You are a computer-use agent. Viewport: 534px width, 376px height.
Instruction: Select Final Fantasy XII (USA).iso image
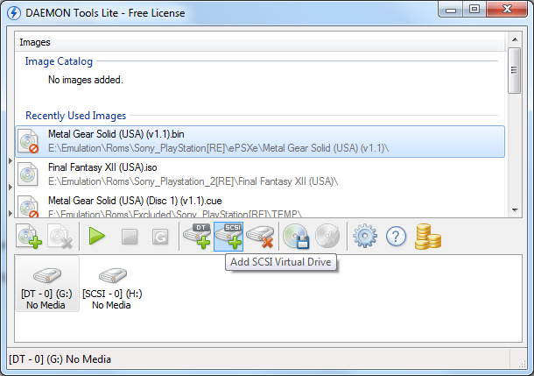[260, 174]
